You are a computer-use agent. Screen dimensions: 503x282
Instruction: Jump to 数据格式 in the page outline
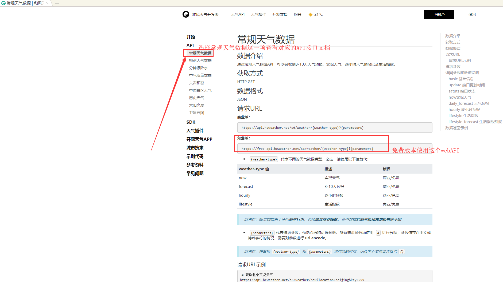click(453, 48)
